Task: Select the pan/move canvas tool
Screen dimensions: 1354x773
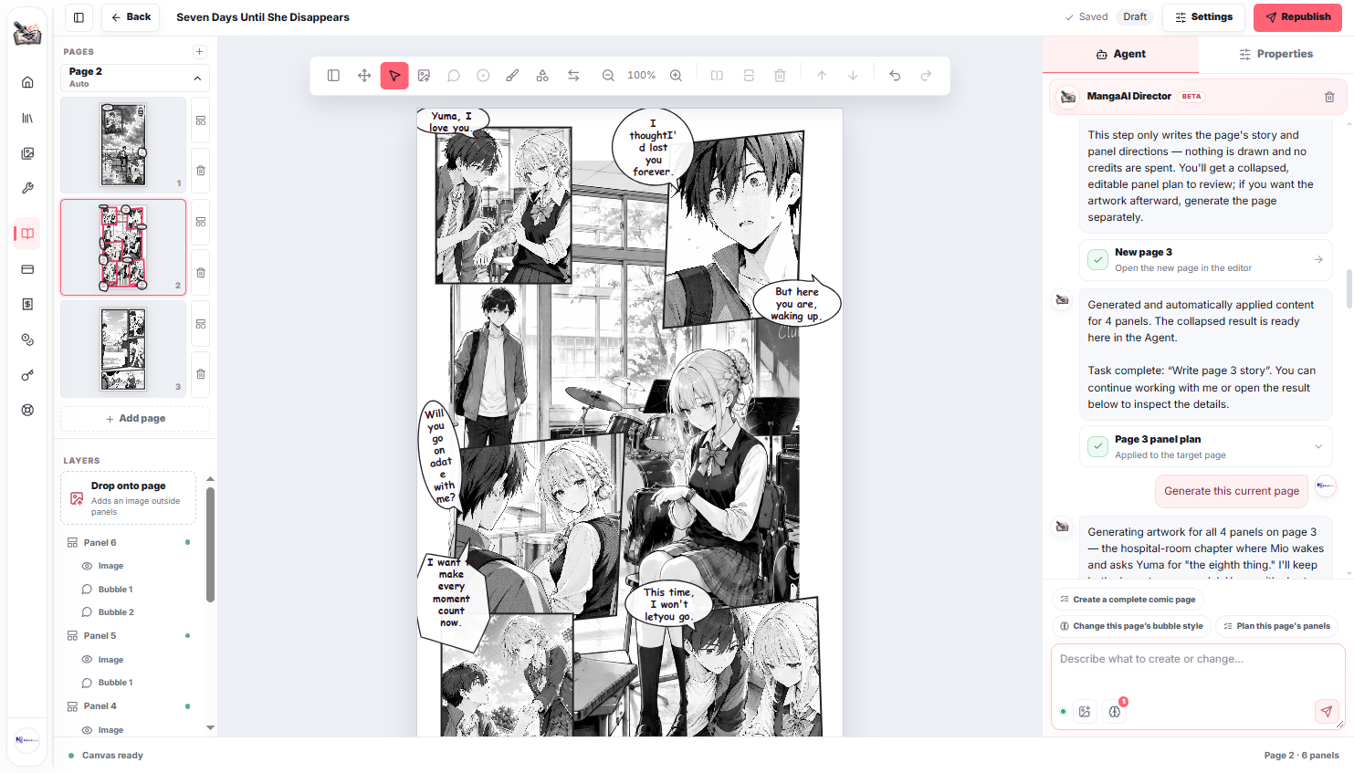Action: (364, 76)
